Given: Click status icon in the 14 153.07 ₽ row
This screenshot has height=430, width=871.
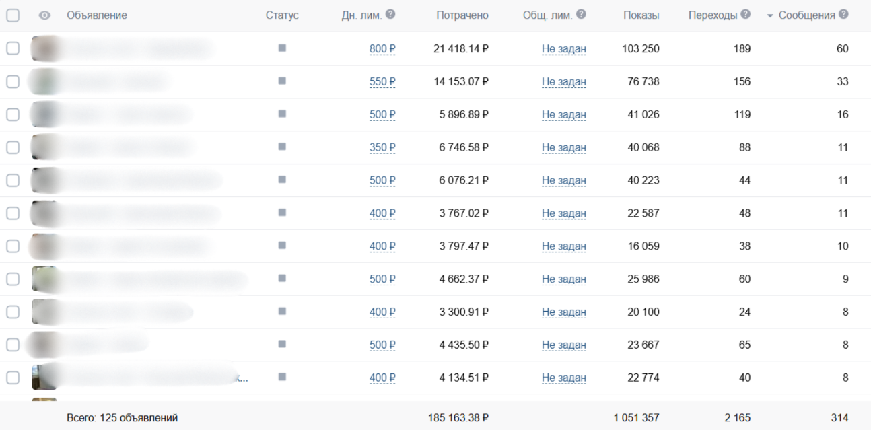Looking at the screenshot, I should click(x=282, y=81).
